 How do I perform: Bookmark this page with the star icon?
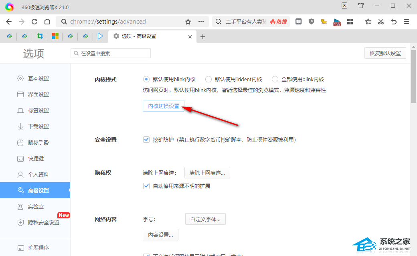click(x=188, y=22)
